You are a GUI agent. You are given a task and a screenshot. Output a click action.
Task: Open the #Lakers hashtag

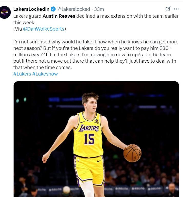pyautogui.click(x=22, y=74)
